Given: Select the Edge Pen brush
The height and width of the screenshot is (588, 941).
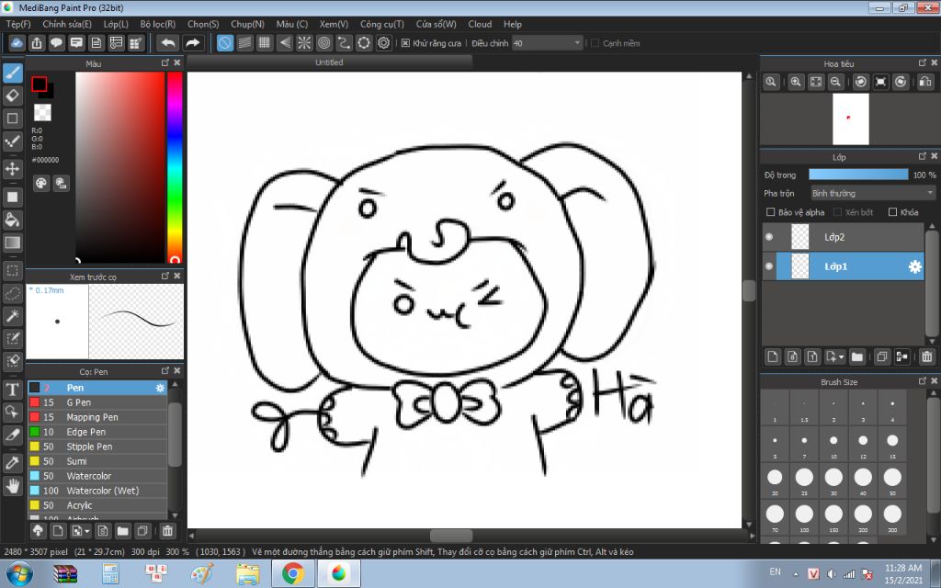Looking at the screenshot, I should coord(97,432).
